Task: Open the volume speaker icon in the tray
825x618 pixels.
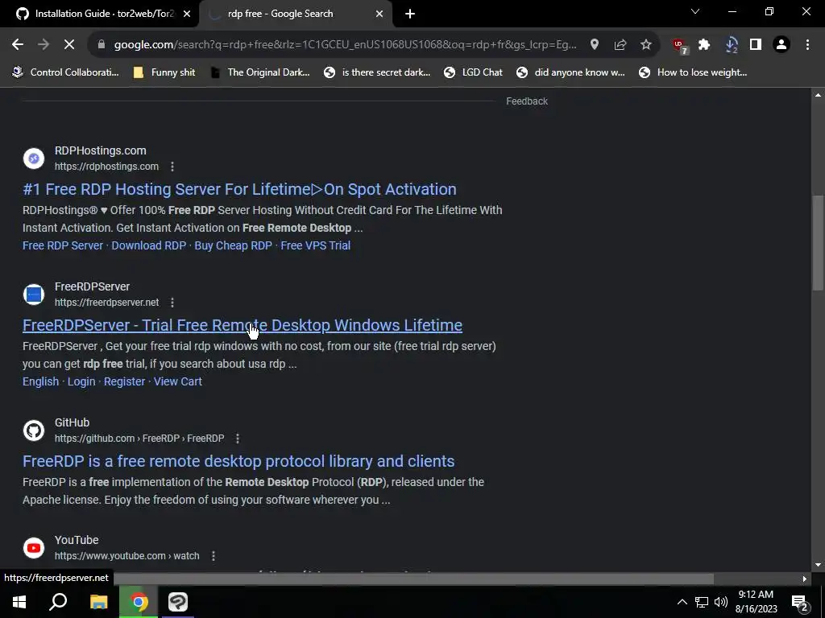Action: 721,602
